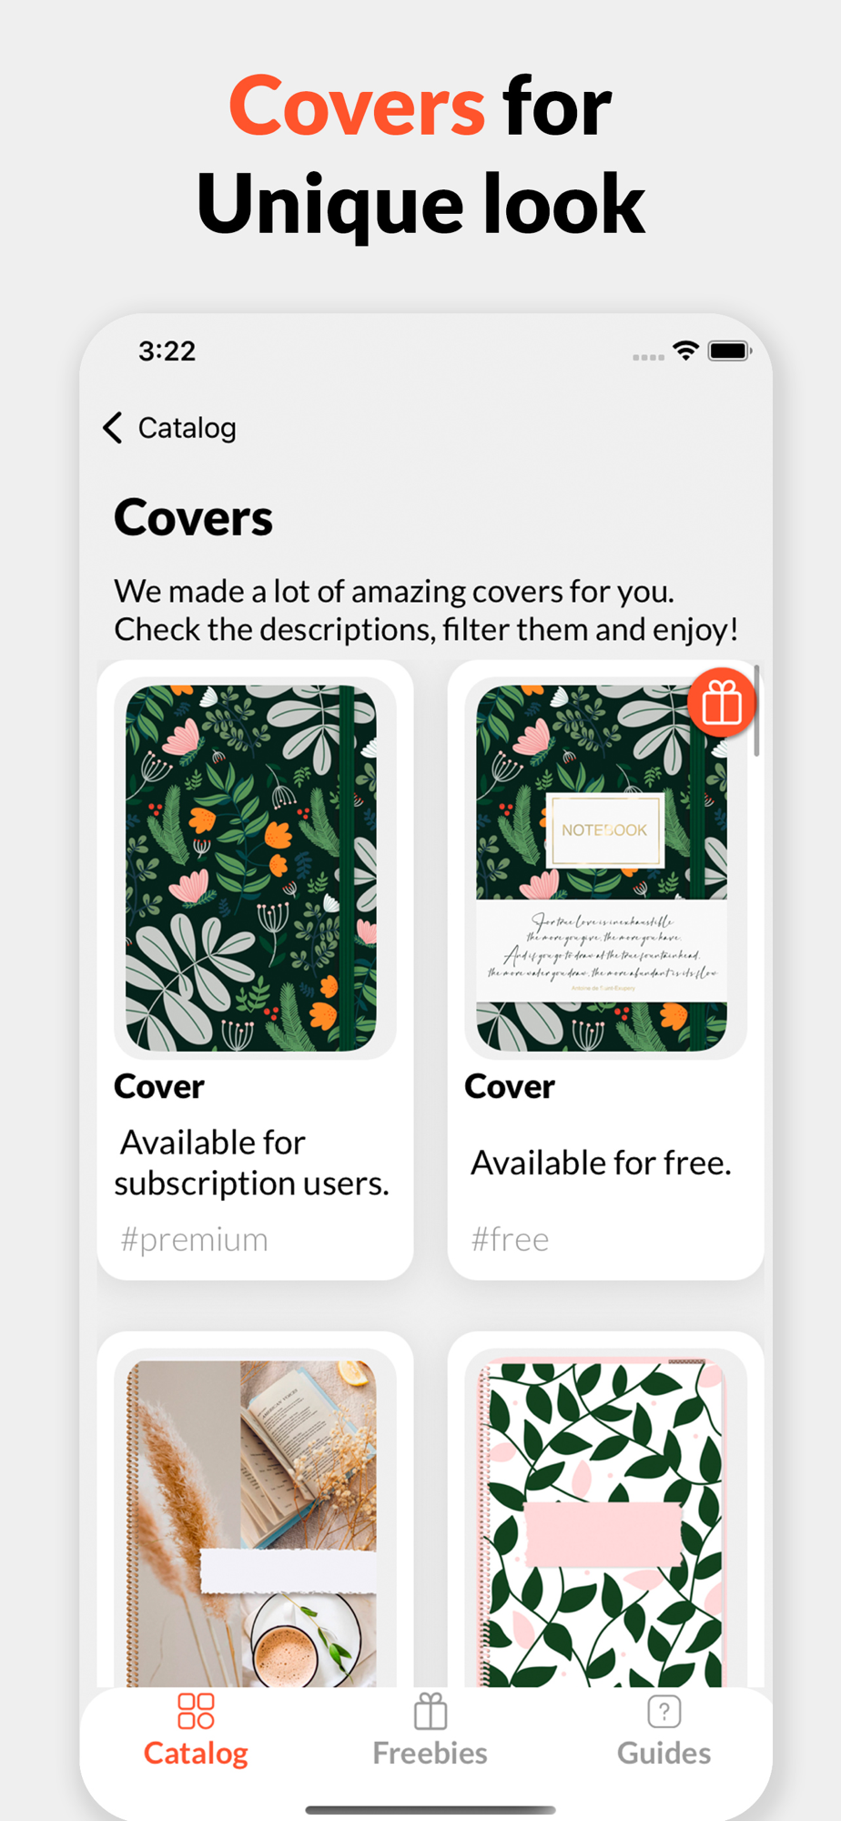The height and width of the screenshot is (1821, 841).
Task: Switch to the Guides tab label
Action: coord(664,1753)
